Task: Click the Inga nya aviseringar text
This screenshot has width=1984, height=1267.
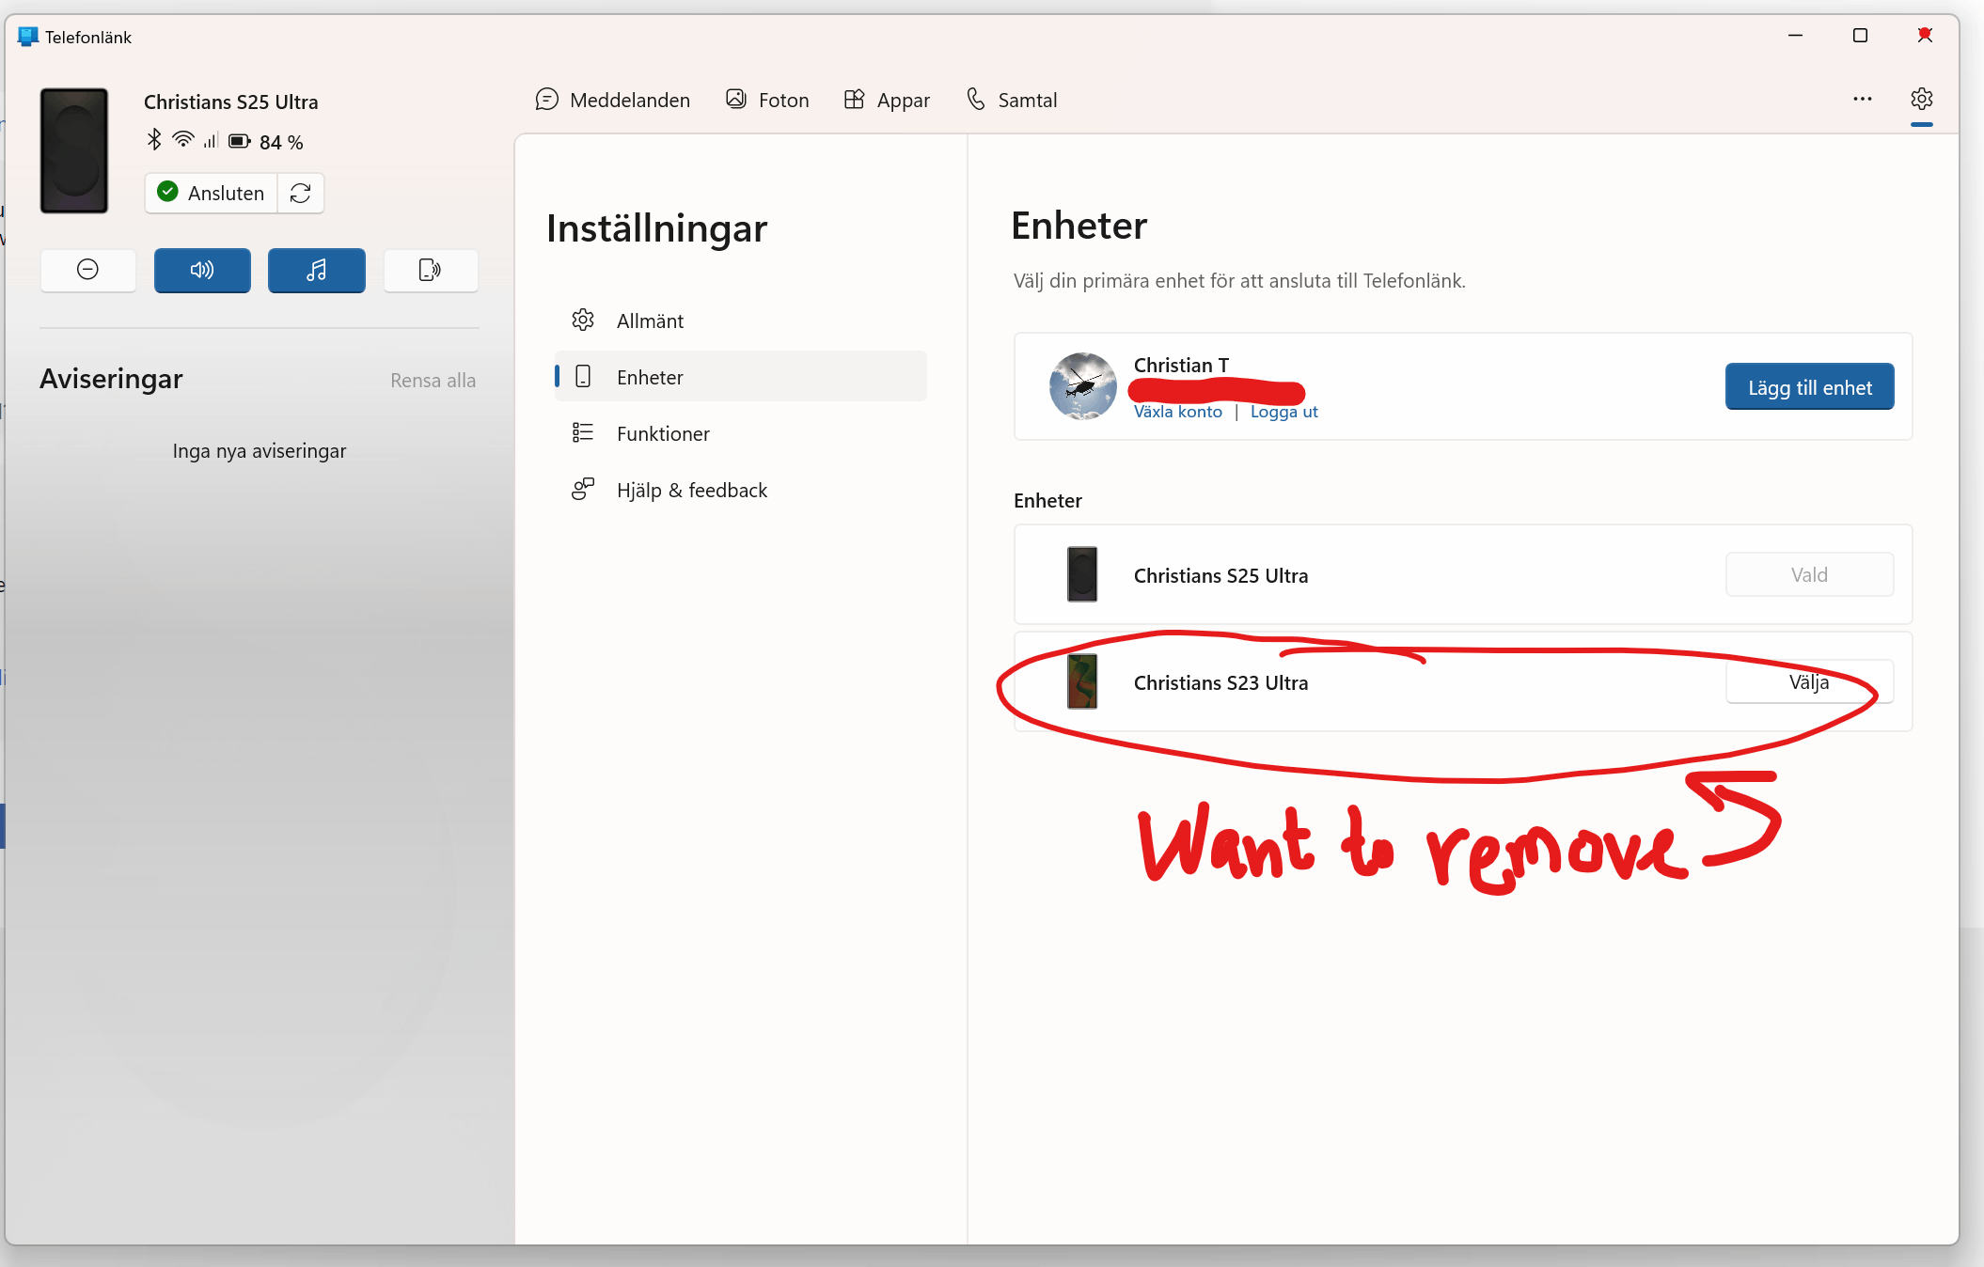Action: tap(260, 451)
